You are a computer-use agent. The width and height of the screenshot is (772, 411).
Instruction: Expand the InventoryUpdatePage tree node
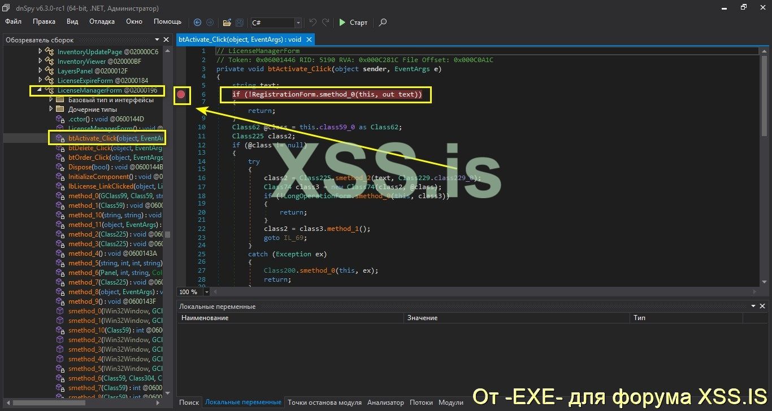(40, 51)
